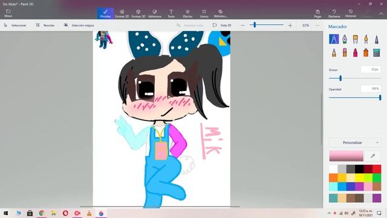Select the calligraphy pen brush
Image resolution: width=387 pixels, height=218 pixels.
click(345, 39)
